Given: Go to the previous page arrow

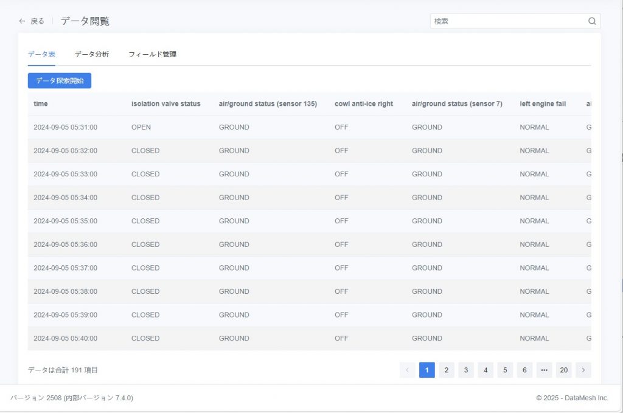Looking at the screenshot, I should coord(407,370).
